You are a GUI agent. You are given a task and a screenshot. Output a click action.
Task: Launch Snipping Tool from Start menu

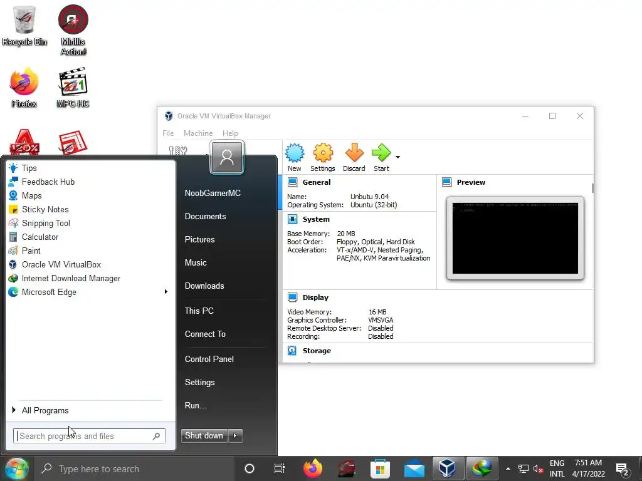click(x=89, y=224)
